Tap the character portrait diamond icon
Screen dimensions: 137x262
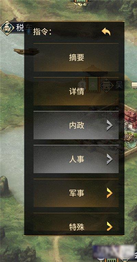7,28
